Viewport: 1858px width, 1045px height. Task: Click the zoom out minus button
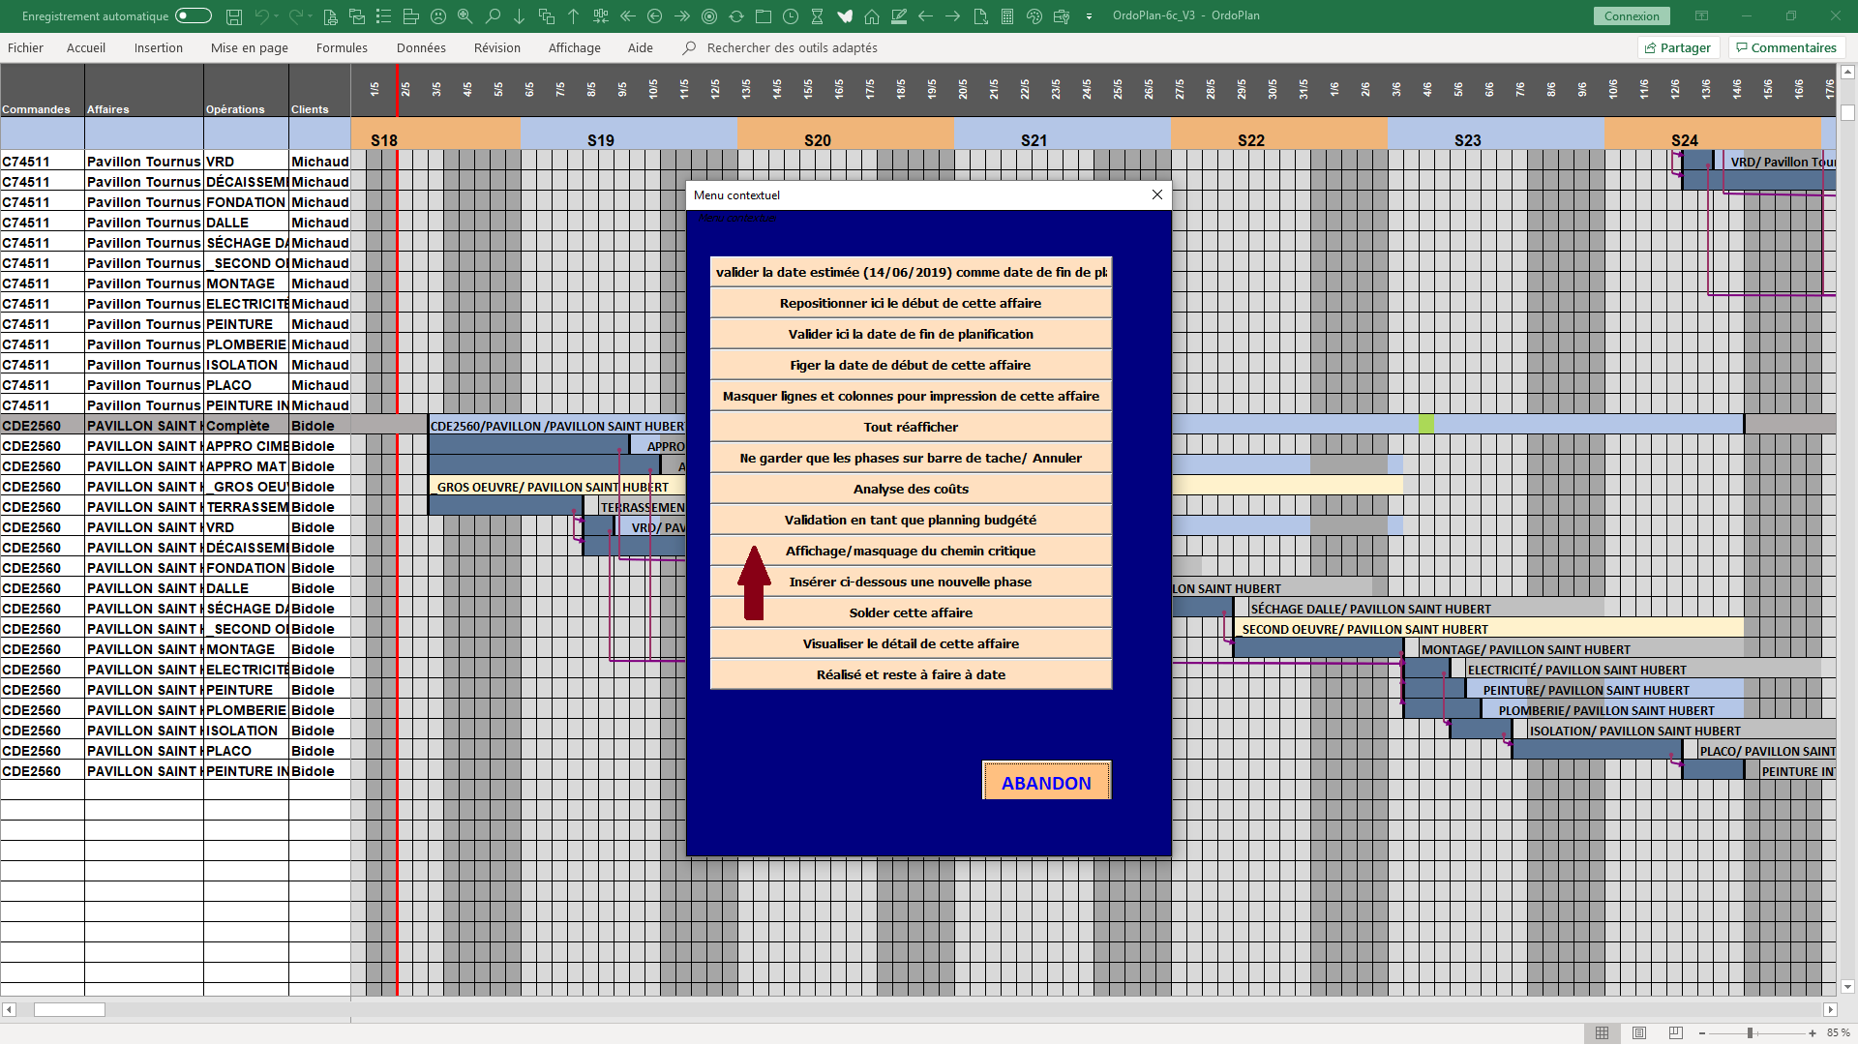[1702, 1032]
